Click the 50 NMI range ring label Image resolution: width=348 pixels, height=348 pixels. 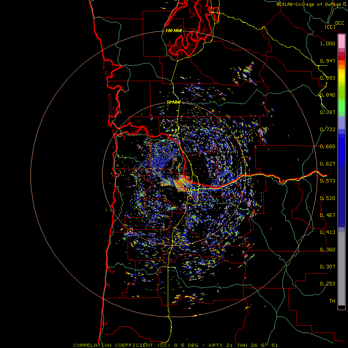174,102
